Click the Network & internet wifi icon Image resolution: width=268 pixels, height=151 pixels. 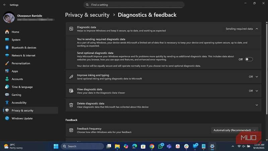point(7,55)
